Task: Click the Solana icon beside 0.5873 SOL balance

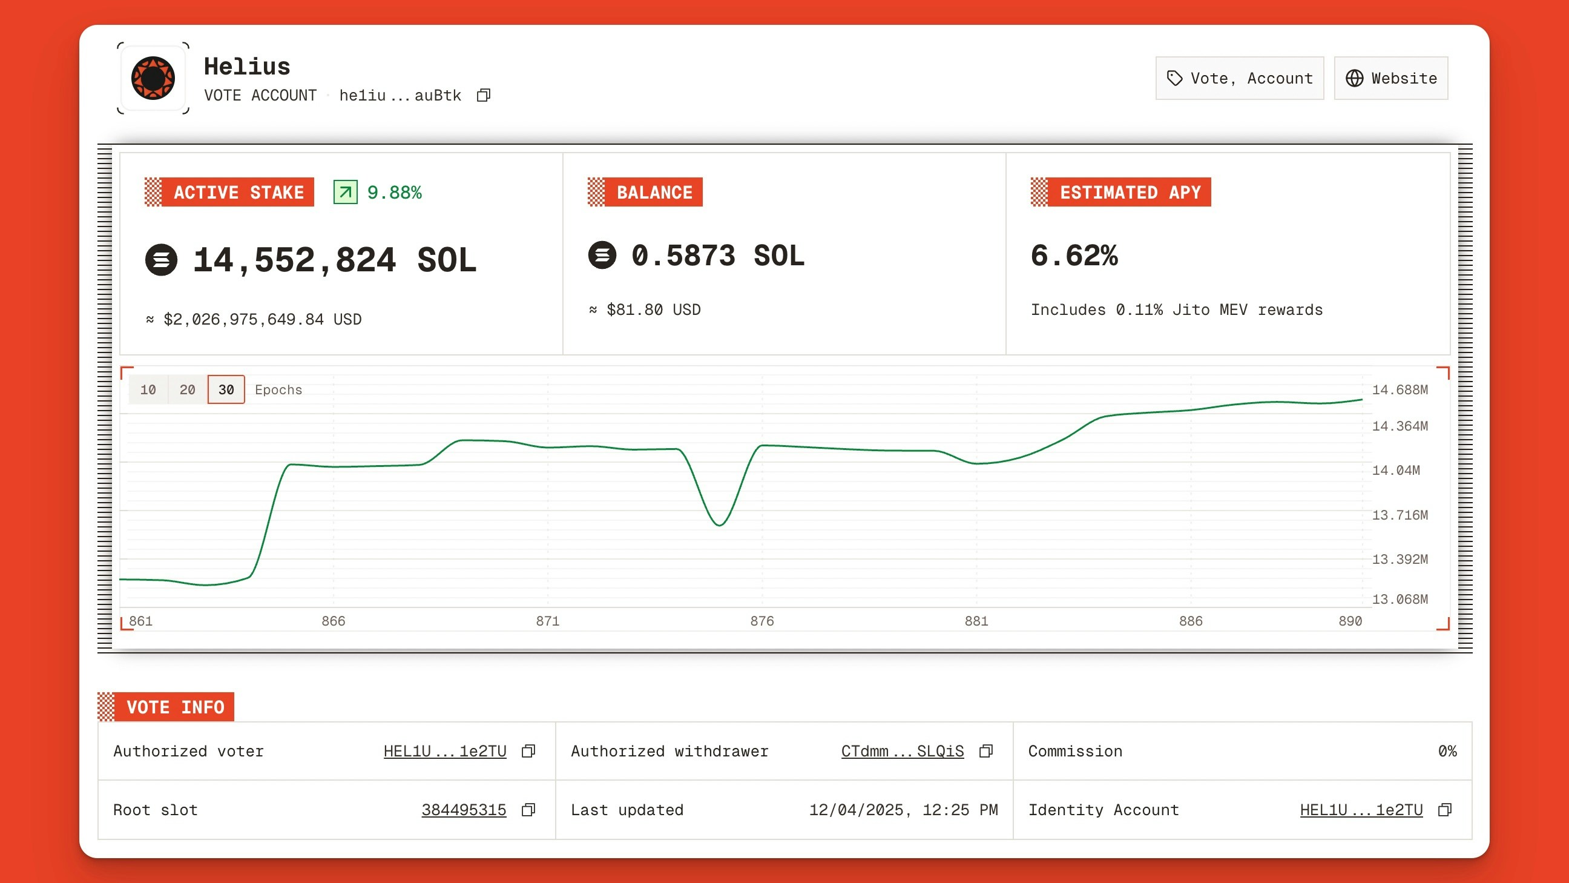Action: click(602, 257)
